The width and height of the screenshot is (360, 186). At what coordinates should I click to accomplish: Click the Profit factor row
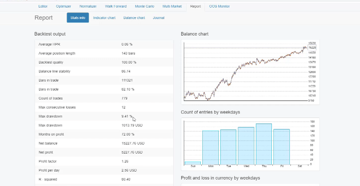(104, 161)
